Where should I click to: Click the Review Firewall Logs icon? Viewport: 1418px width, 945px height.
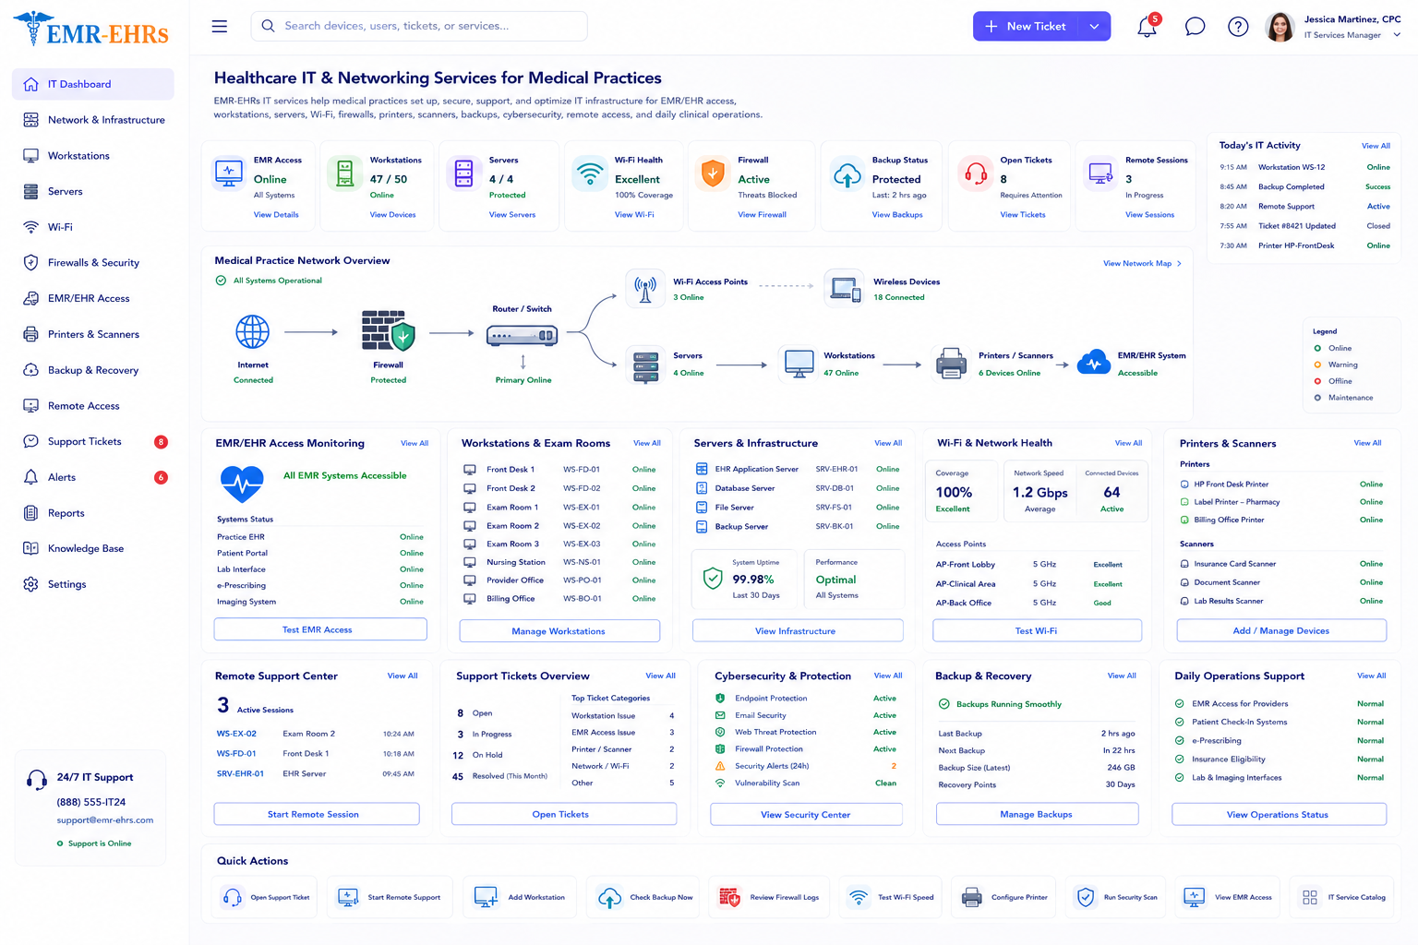730,897
